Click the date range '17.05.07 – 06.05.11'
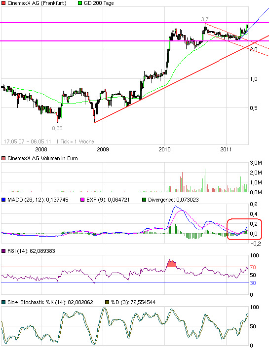The height and width of the screenshot is (350, 269). (27, 141)
